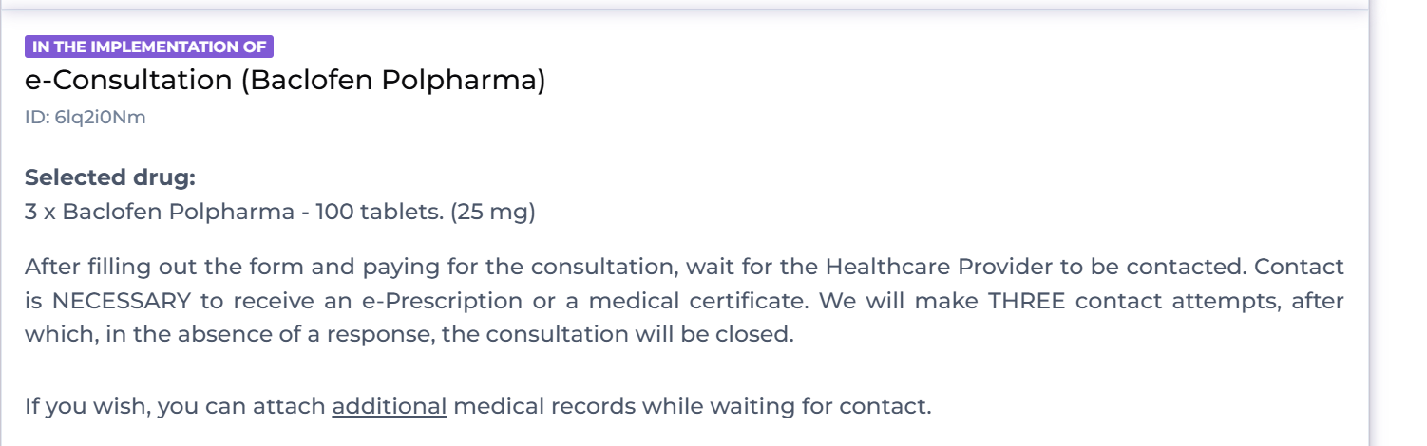Viewport: 1427px width, 446px height.
Task: Click the "IN THE IMPLEMENTATION OF" status badge
Action: tap(149, 46)
